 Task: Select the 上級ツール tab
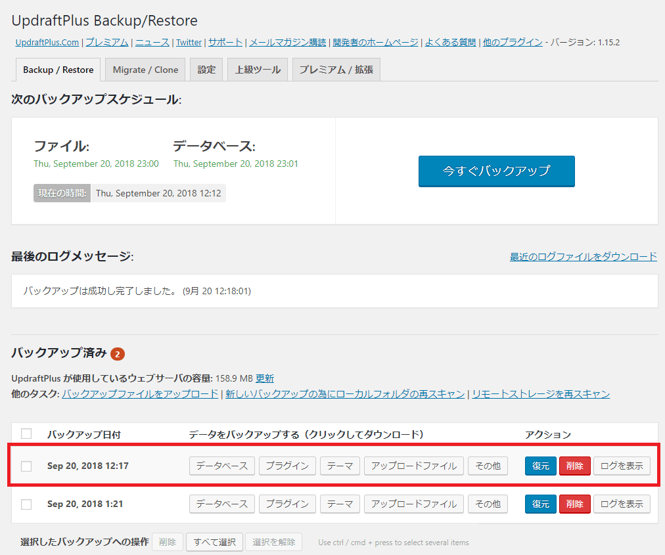257,69
